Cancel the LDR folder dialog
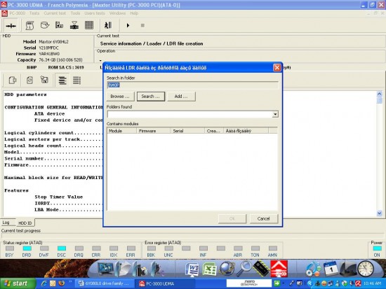The image size is (386, 289). pos(264,218)
